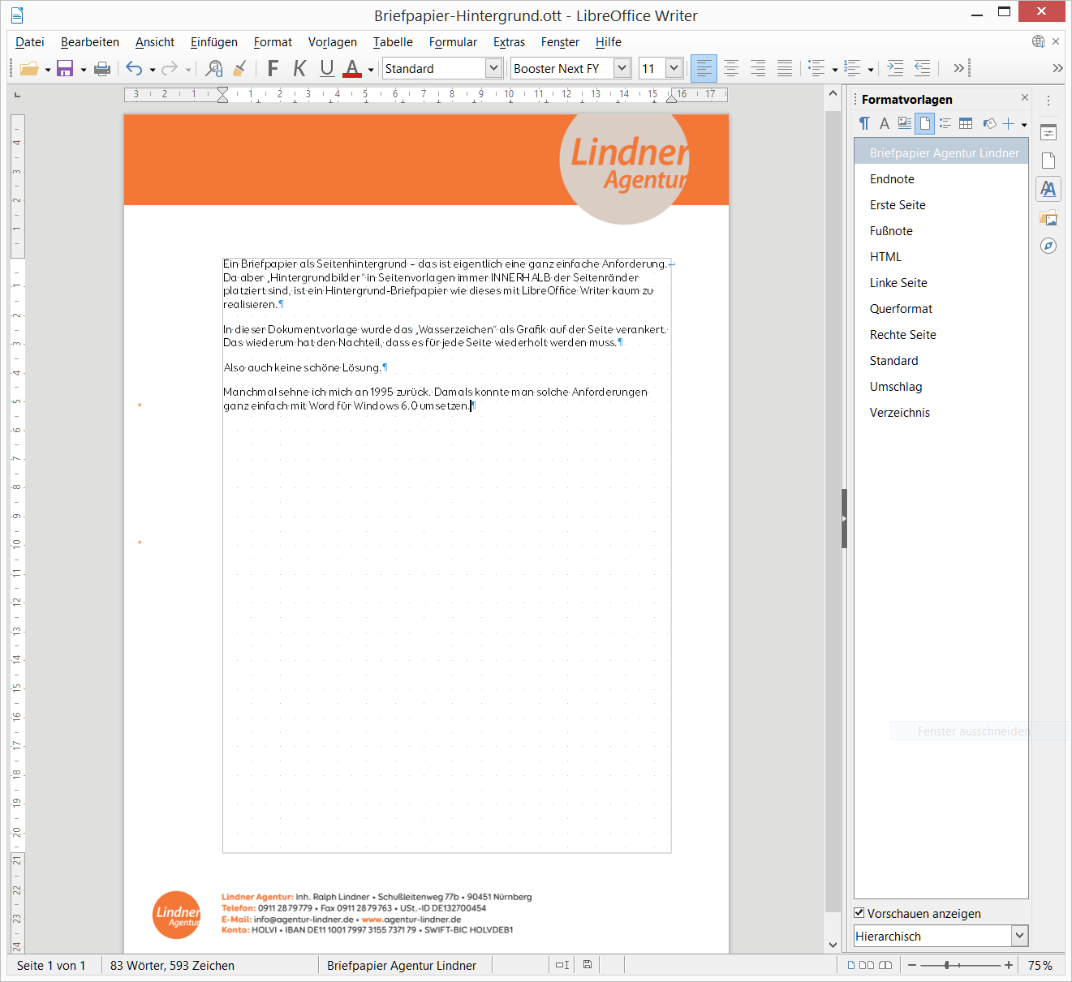Click the insert mode status bar icon
Image resolution: width=1072 pixels, height=982 pixels.
(x=562, y=965)
